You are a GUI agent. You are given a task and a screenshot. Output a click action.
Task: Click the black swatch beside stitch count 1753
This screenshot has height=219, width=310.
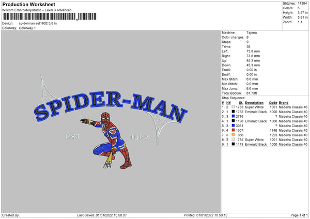click(234, 112)
